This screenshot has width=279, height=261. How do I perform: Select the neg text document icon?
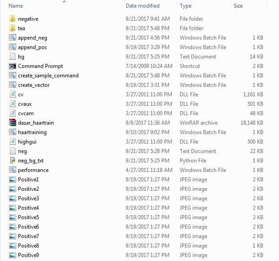(x=13, y=151)
